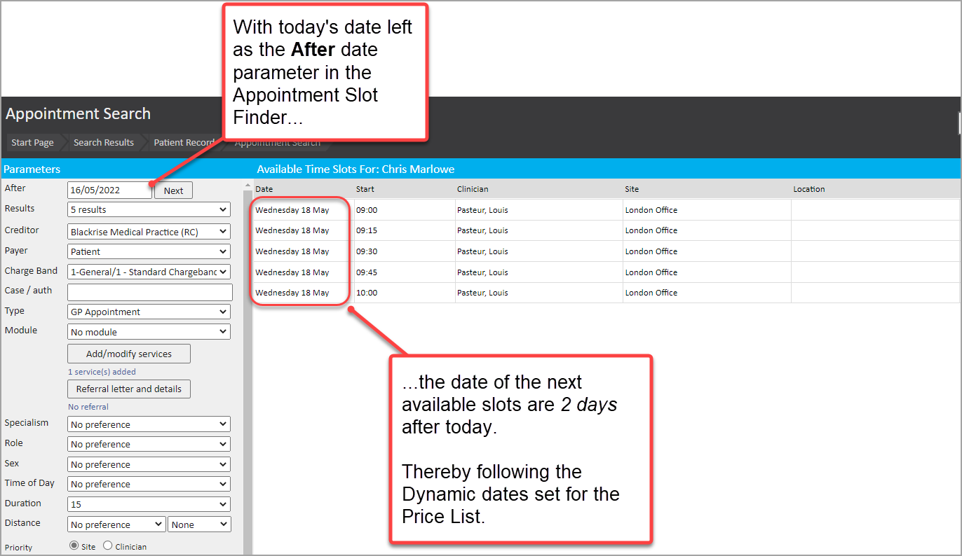962x556 pixels.
Task: Sort by the Clinician column header
Action: click(473, 189)
